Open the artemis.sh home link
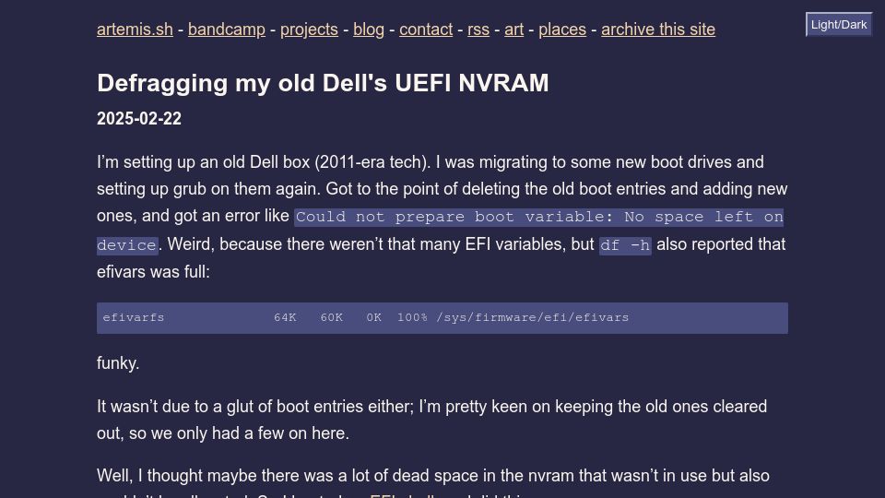The width and height of the screenshot is (885, 498). [x=135, y=30]
